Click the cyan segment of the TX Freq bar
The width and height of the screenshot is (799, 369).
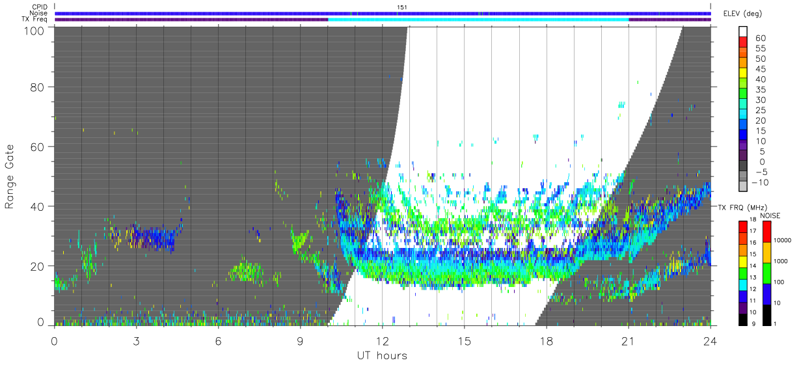478,20
